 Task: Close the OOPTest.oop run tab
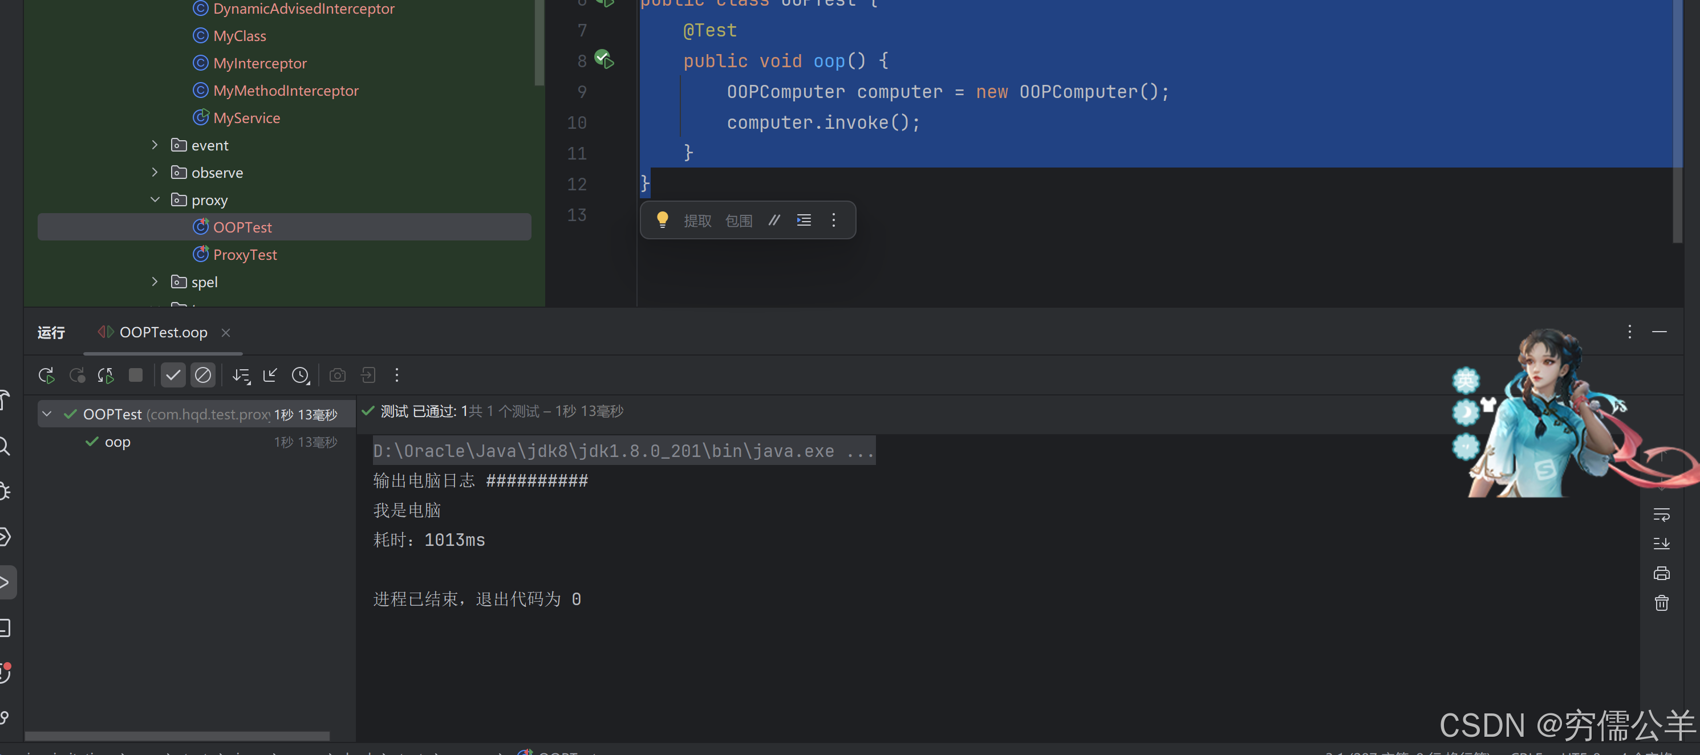[226, 332]
